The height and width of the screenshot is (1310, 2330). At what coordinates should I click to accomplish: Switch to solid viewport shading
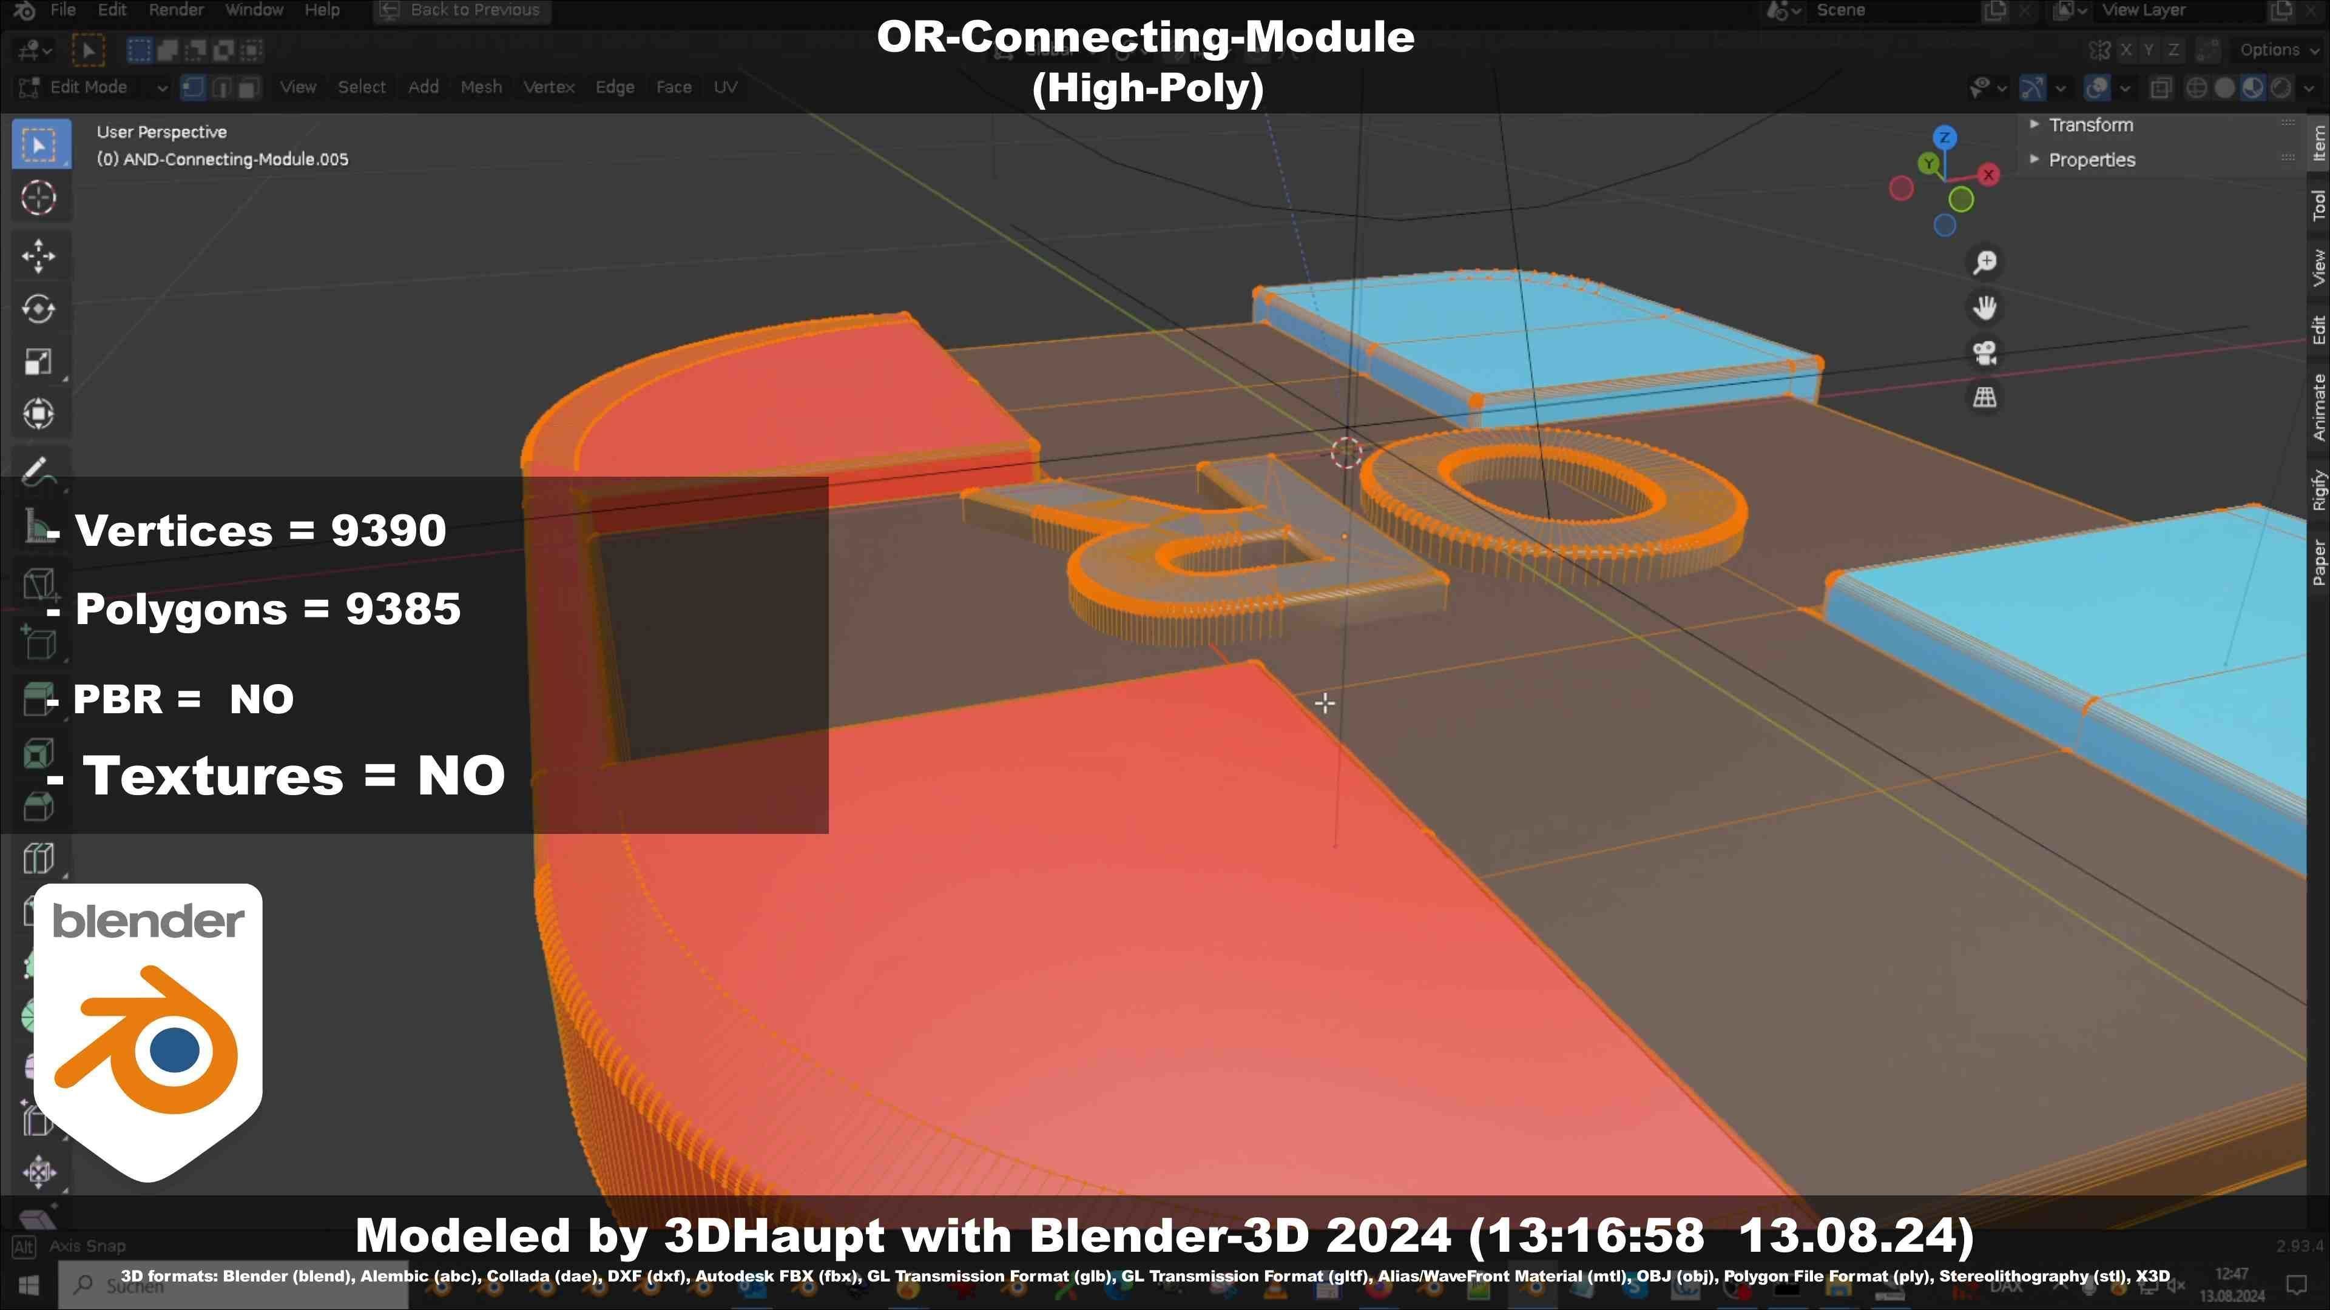point(2224,88)
